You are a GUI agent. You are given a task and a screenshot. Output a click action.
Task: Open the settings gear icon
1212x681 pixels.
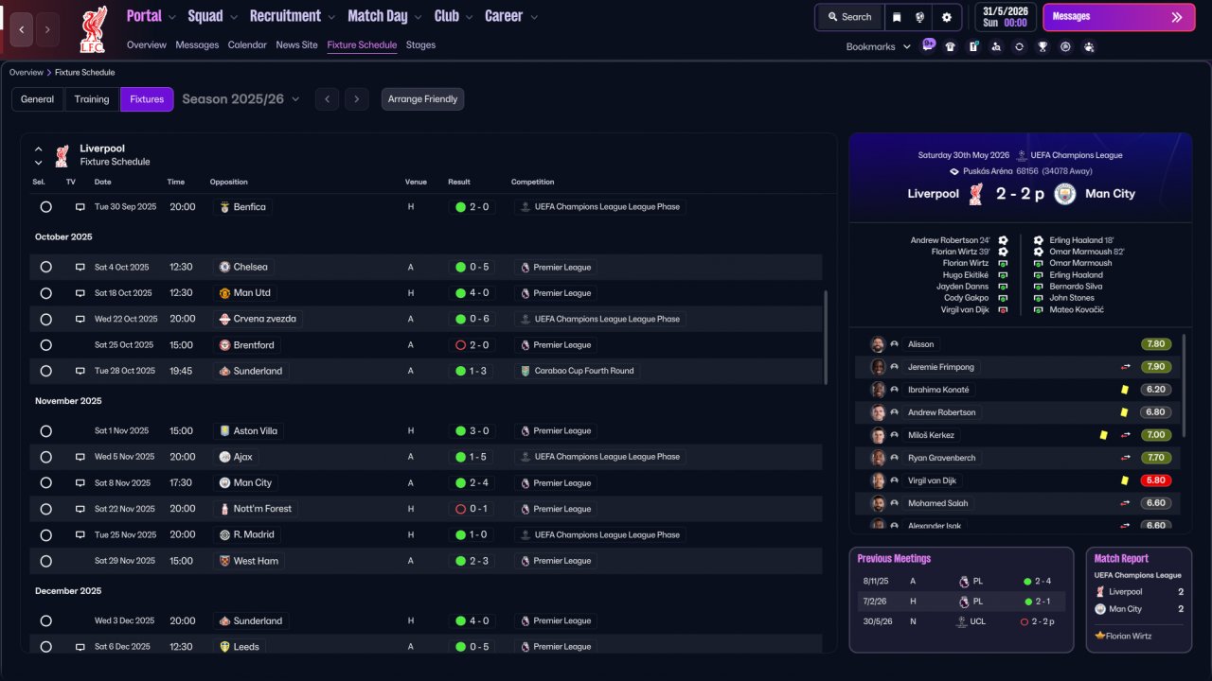coord(947,17)
